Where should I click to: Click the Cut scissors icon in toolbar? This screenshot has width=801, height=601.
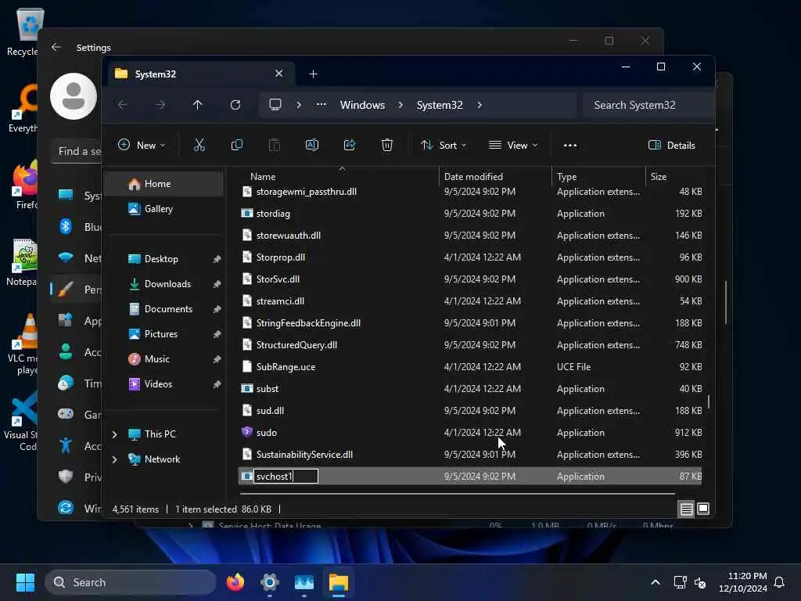199,145
